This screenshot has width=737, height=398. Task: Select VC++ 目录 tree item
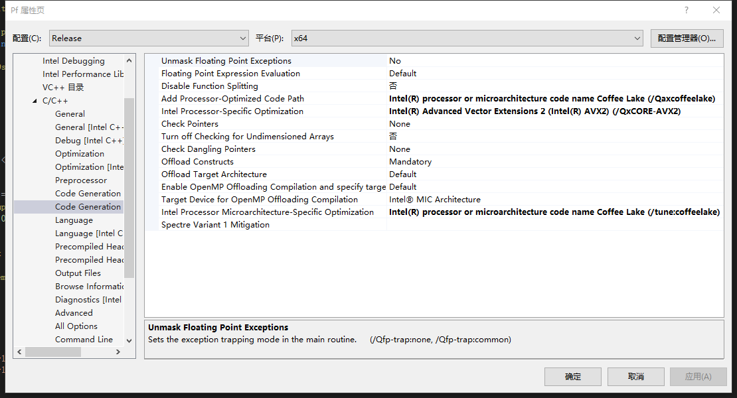[63, 88]
